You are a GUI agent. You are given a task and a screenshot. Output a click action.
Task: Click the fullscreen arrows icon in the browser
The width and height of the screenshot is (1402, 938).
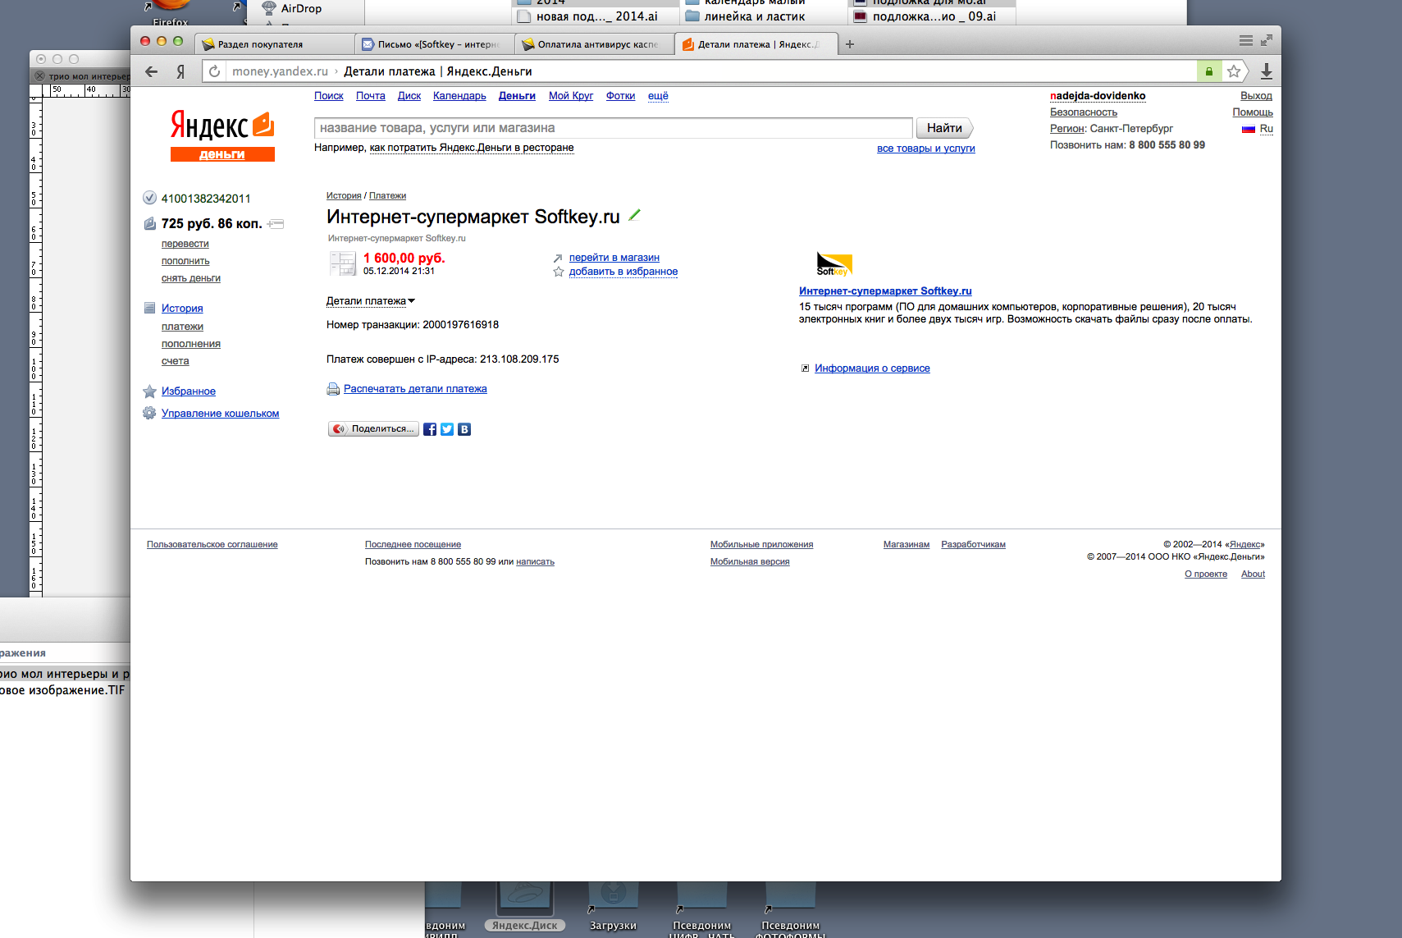pyautogui.click(x=1267, y=40)
